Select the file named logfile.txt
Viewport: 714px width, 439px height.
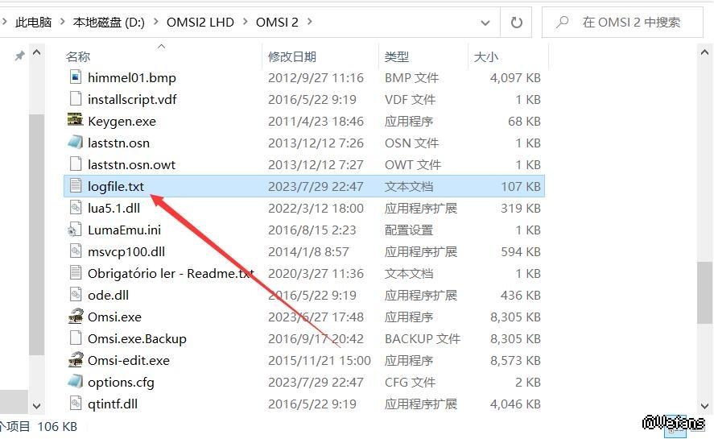point(116,186)
